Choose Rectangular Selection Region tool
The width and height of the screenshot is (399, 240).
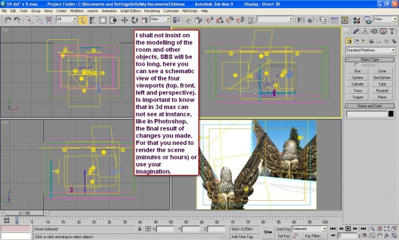coord(102,20)
